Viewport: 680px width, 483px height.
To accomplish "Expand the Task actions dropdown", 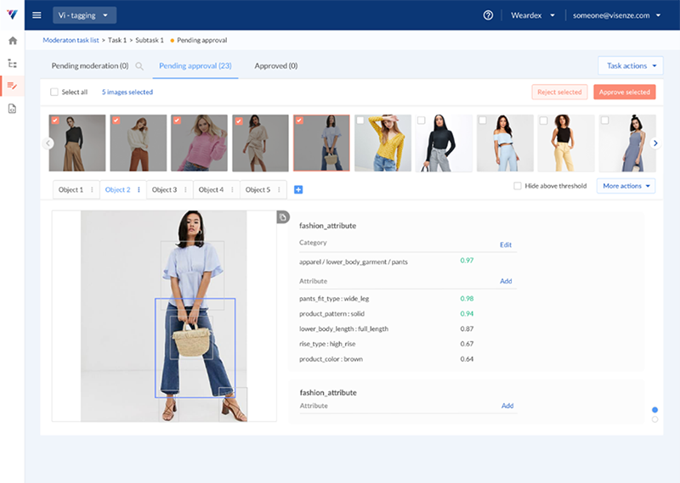I will pyautogui.click(x=631, y=65).
